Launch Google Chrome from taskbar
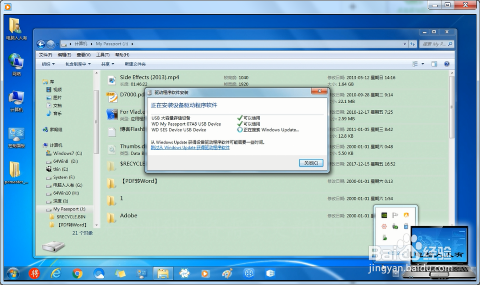This screenshot has height=285, width=480. coord(77,273)
